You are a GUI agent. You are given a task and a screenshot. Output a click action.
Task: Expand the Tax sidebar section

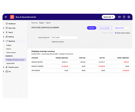(x=3, y=71)
